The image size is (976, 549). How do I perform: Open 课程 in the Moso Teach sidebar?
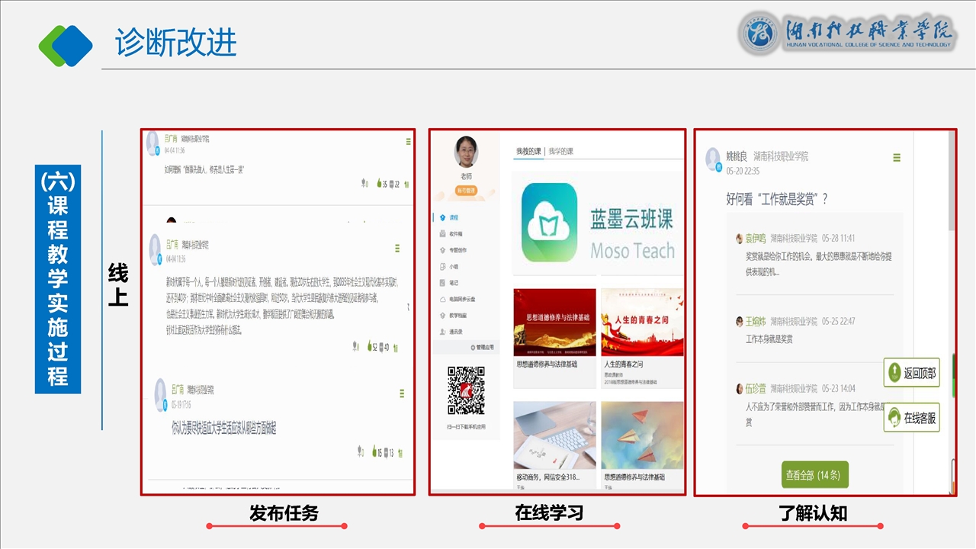click(454, 217)
